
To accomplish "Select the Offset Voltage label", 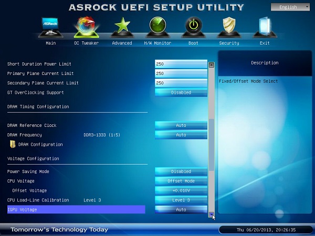I will point(29,190).
